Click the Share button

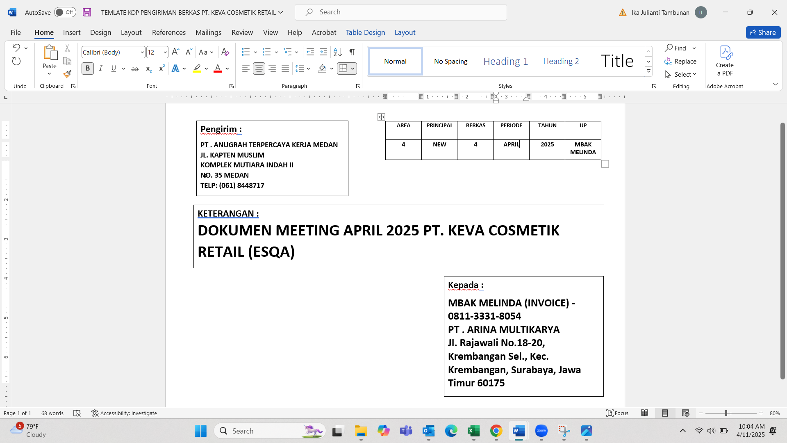[x=763, y=32]
